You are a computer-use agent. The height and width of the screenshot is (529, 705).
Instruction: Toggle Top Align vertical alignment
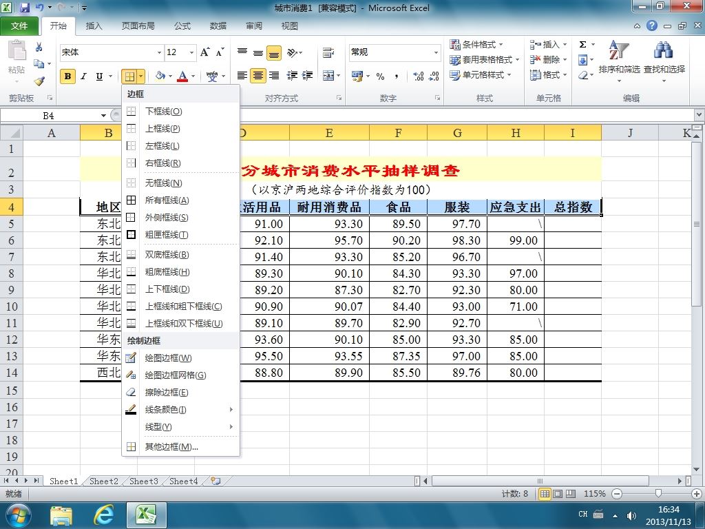(242, 53)
